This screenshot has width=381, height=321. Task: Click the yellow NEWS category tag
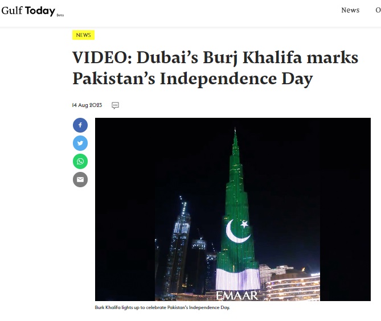83,35
